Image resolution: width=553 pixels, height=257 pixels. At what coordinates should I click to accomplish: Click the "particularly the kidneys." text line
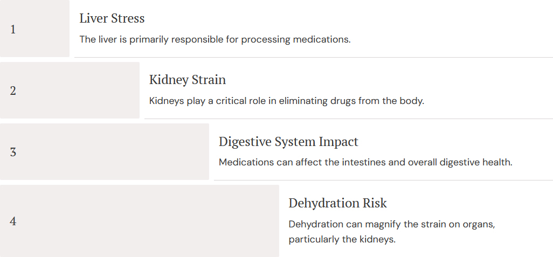[x=342, y=239]
